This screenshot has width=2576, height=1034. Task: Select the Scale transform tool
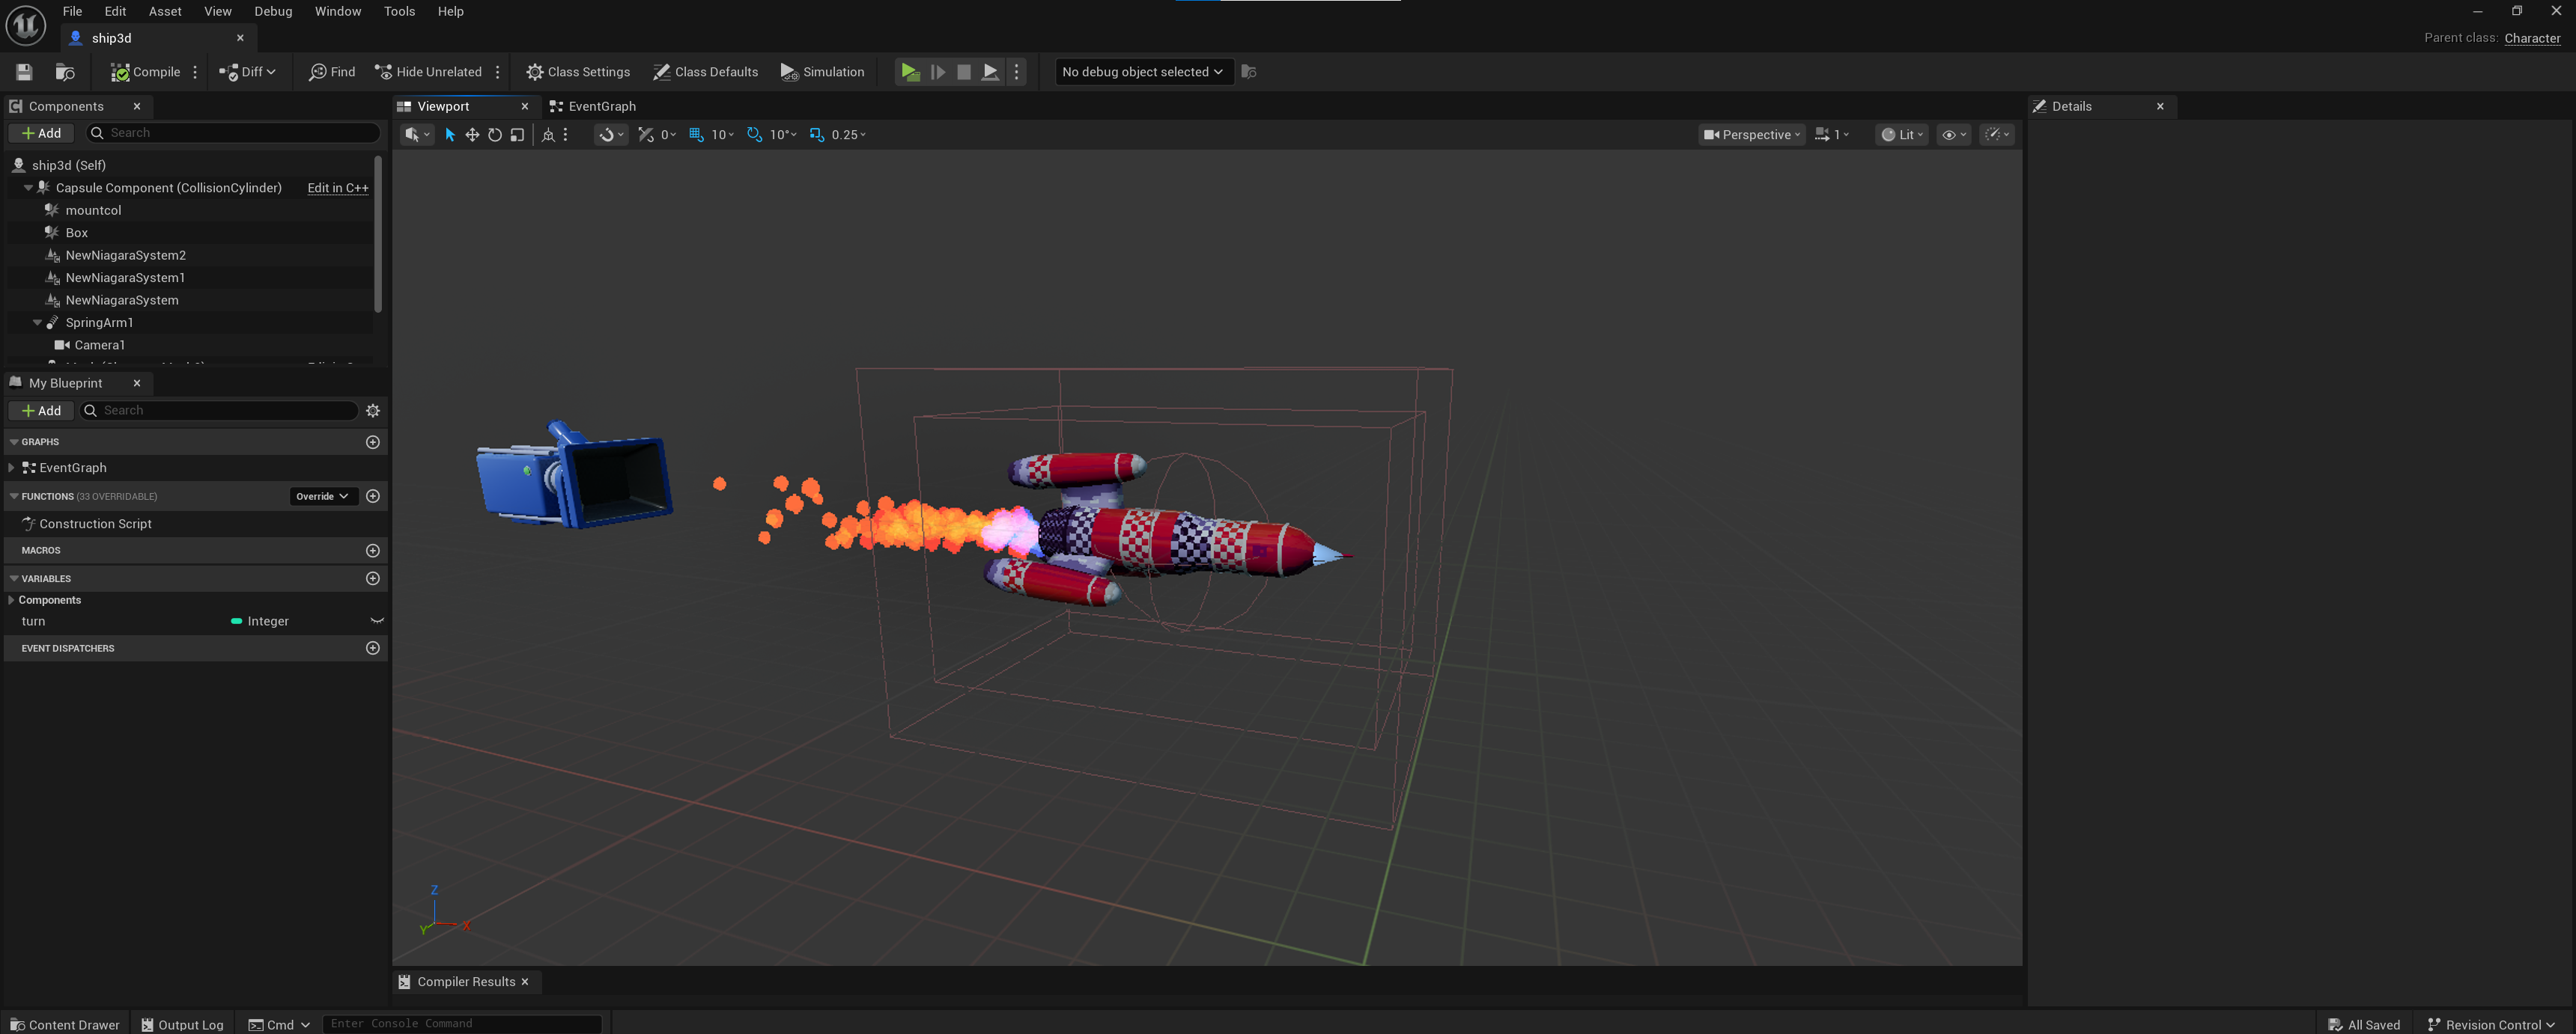[x=517, y=135]
